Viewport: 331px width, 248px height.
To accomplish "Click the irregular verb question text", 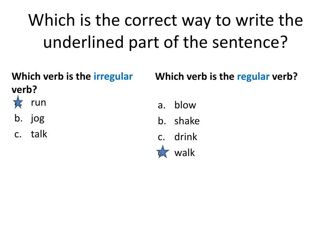I will [72, 83].
